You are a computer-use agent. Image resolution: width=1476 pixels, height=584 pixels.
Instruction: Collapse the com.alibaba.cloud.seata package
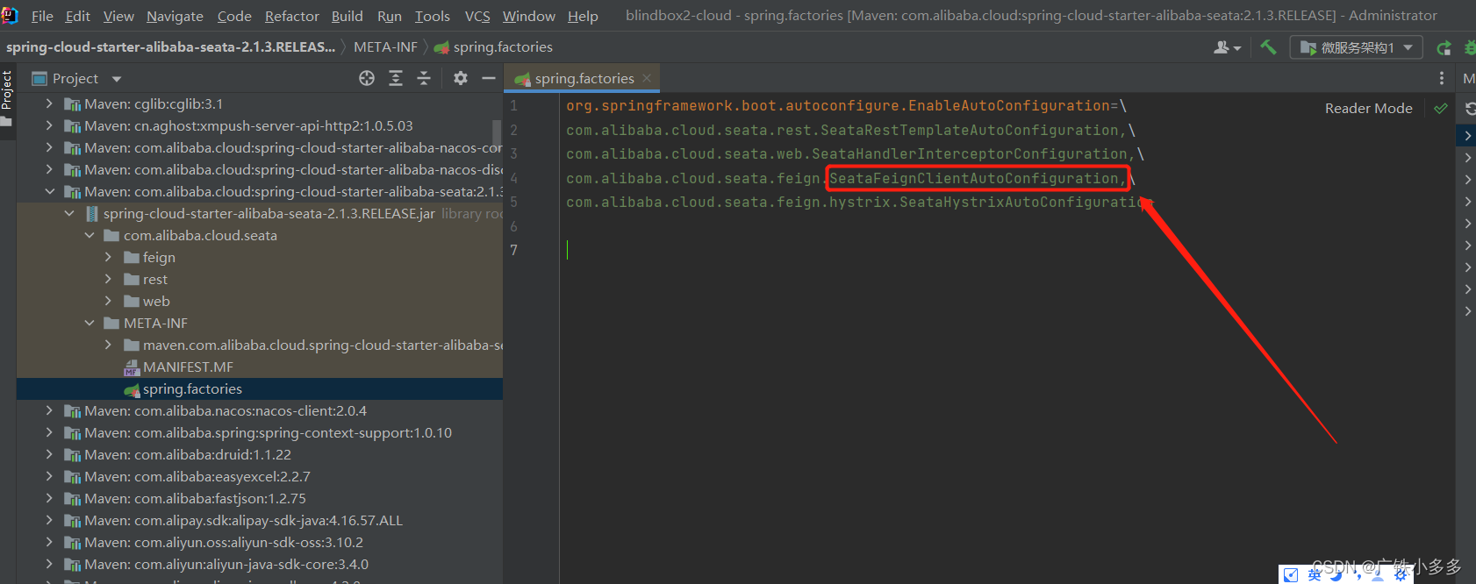click(90, 236)
